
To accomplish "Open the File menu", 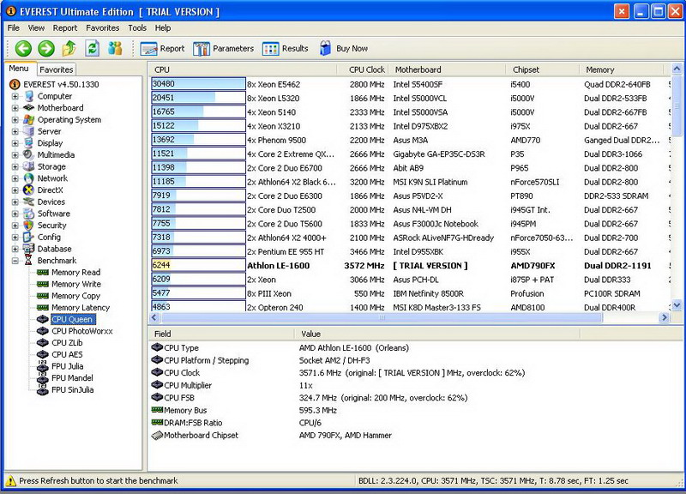I will pos(14,28).
